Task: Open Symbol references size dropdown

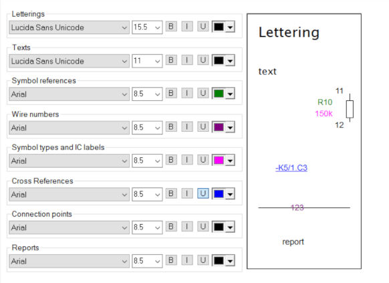Action: 147,94
